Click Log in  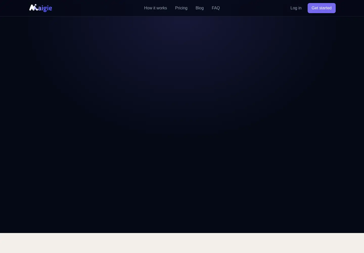point(296,8)
